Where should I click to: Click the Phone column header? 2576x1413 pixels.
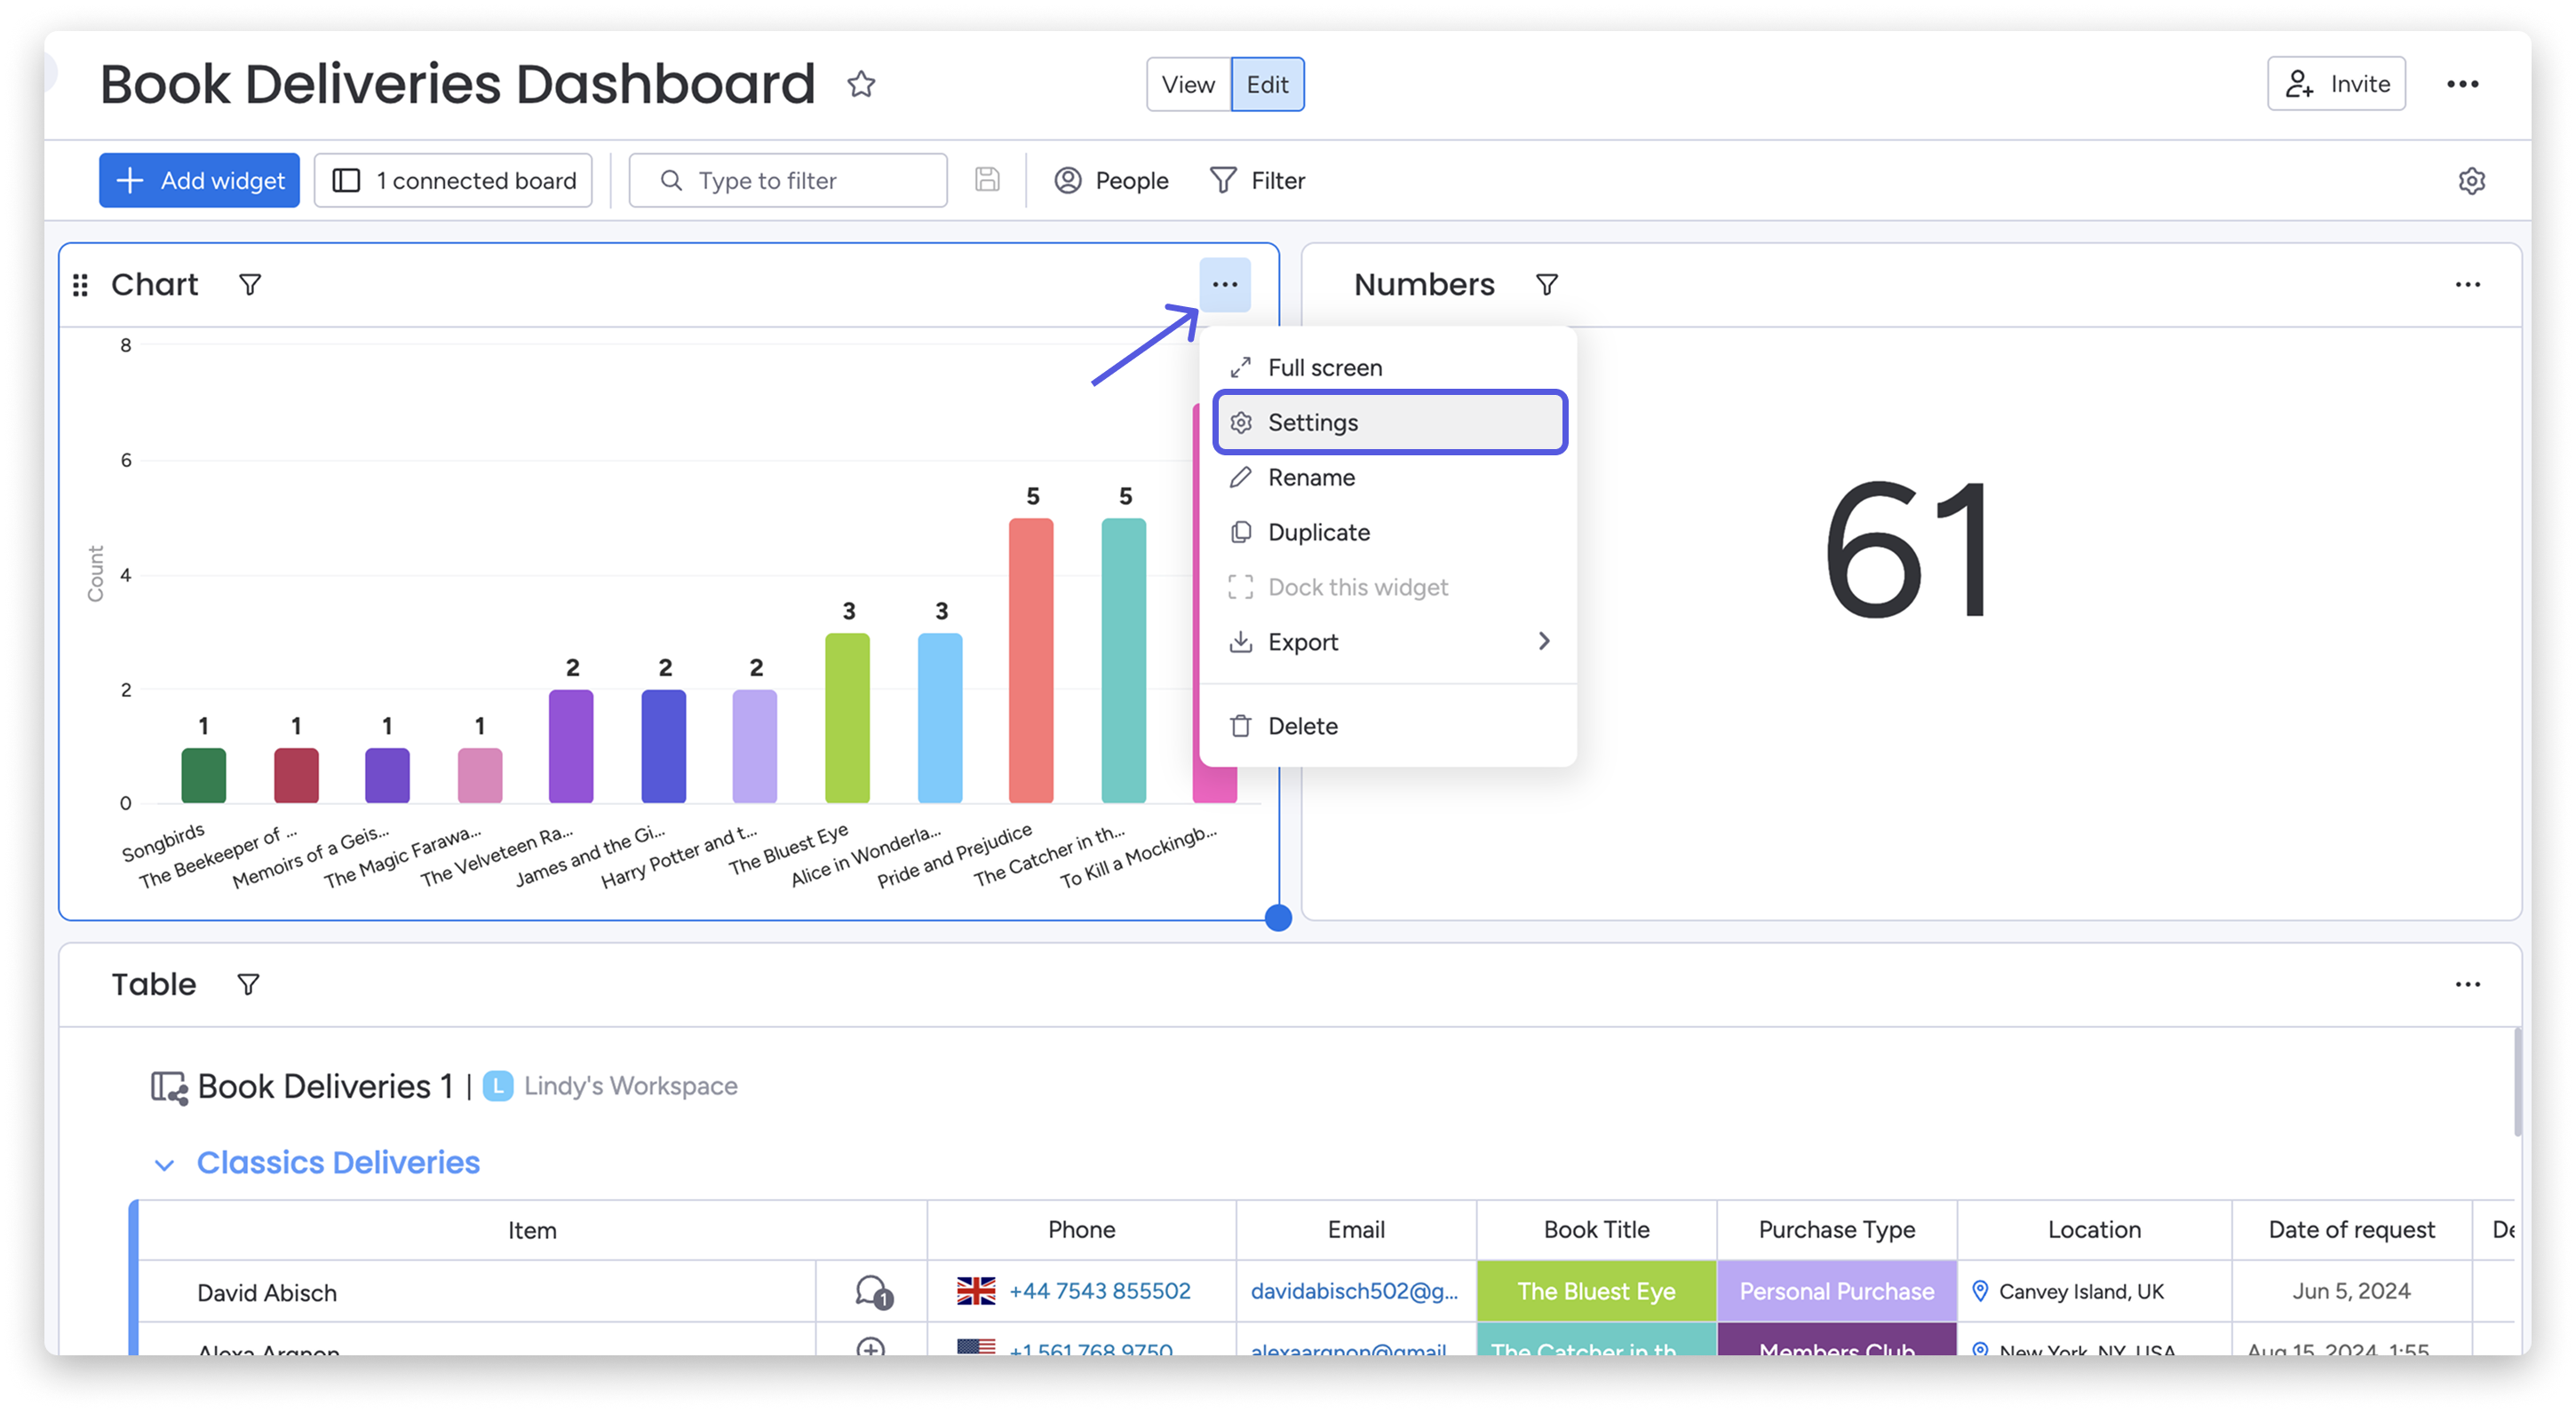[x=1081, y=1230]
